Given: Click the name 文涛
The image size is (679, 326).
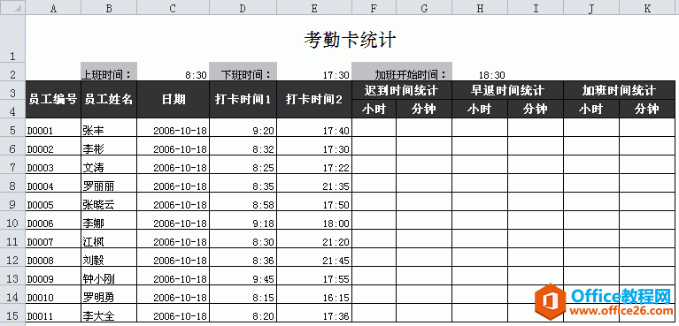Looking at the screenshot, I should pos(109,164).
